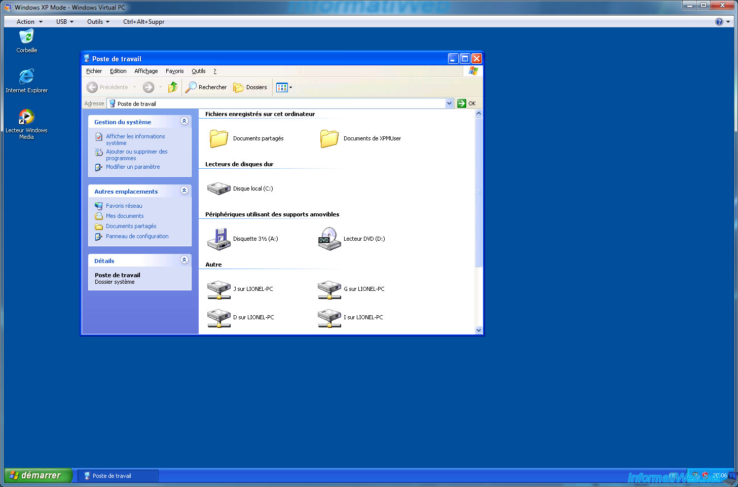
Task: Open Outils dropdown in Virtual PC toolbar
Action: click(98, 22)
